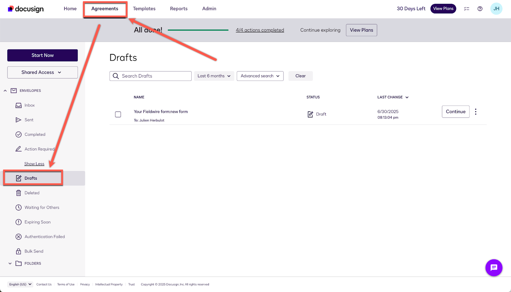
Task: Go to Waiting for Others
Action: (42, 208)
